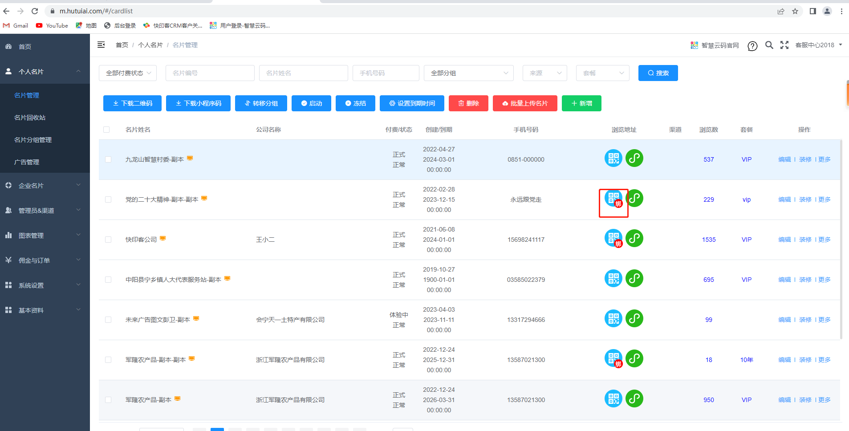Screen dimensions: 849x431
Task: Click QR code icon for 军隆农产品-副本 row
Action: [613, 398]
